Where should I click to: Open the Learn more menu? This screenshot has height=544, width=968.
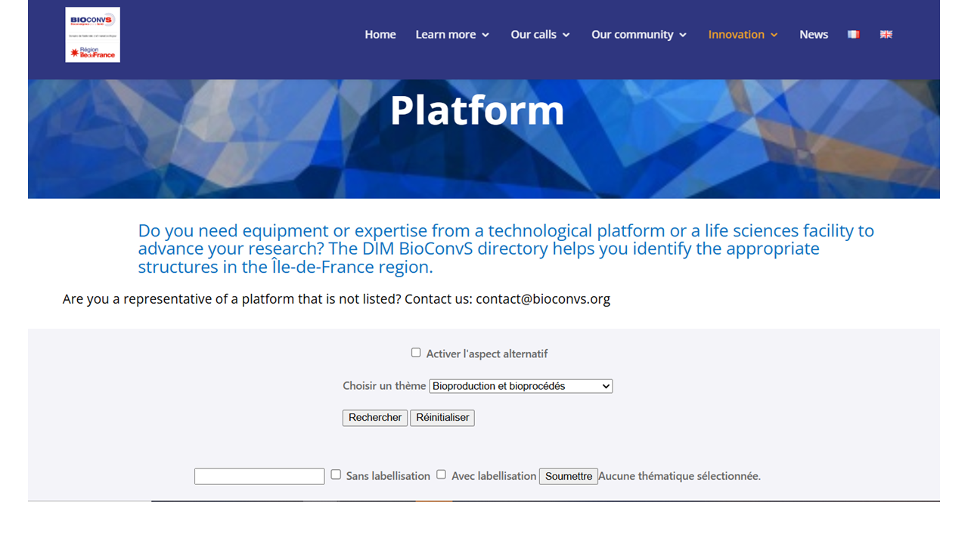[x=445, y=35]
